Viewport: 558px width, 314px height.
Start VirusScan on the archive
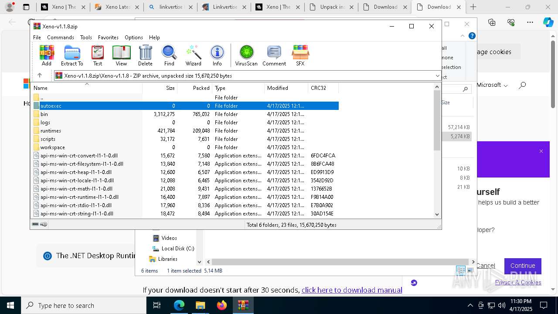pos(246,55)
